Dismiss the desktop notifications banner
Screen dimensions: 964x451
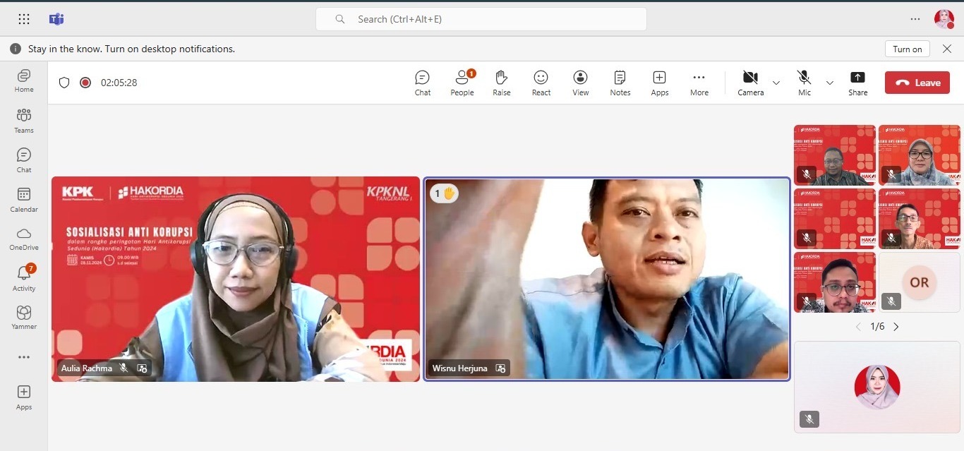click(x=947, y=49)
